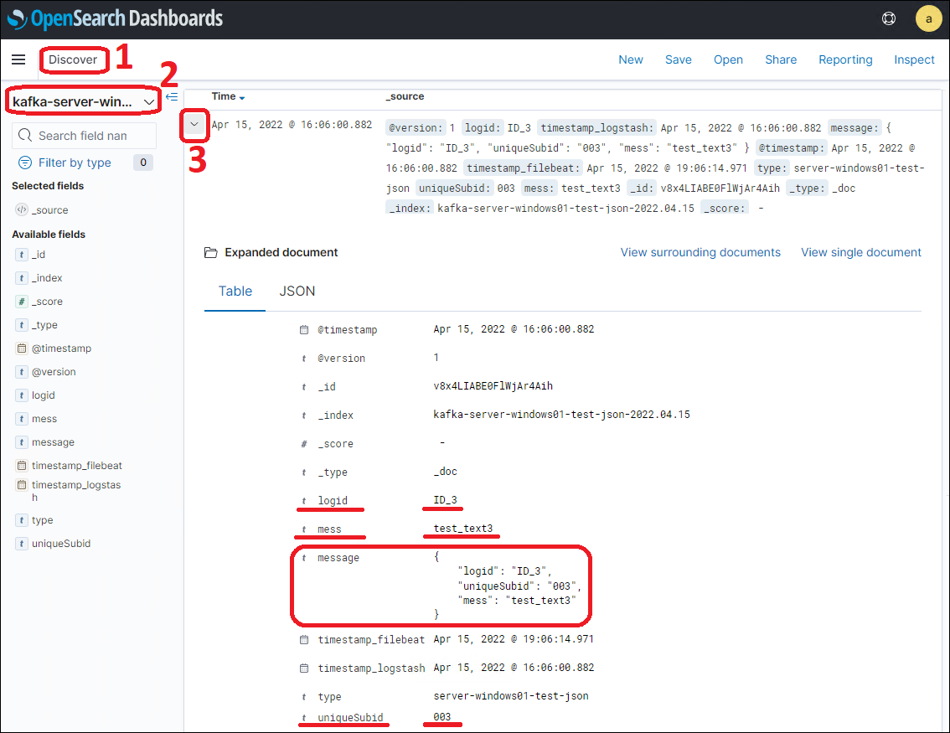Click the timestamp_filebeat date icon in sidebar
The width and height of the screenshot is (950, 733).
[x=22, y=465]
